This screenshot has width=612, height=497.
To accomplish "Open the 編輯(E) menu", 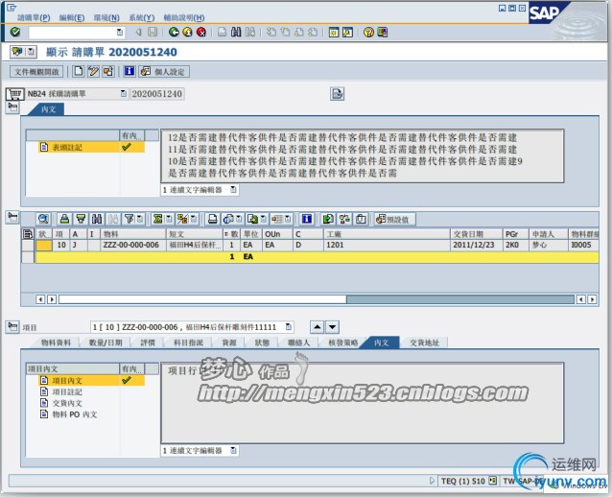I will (72, 17).
